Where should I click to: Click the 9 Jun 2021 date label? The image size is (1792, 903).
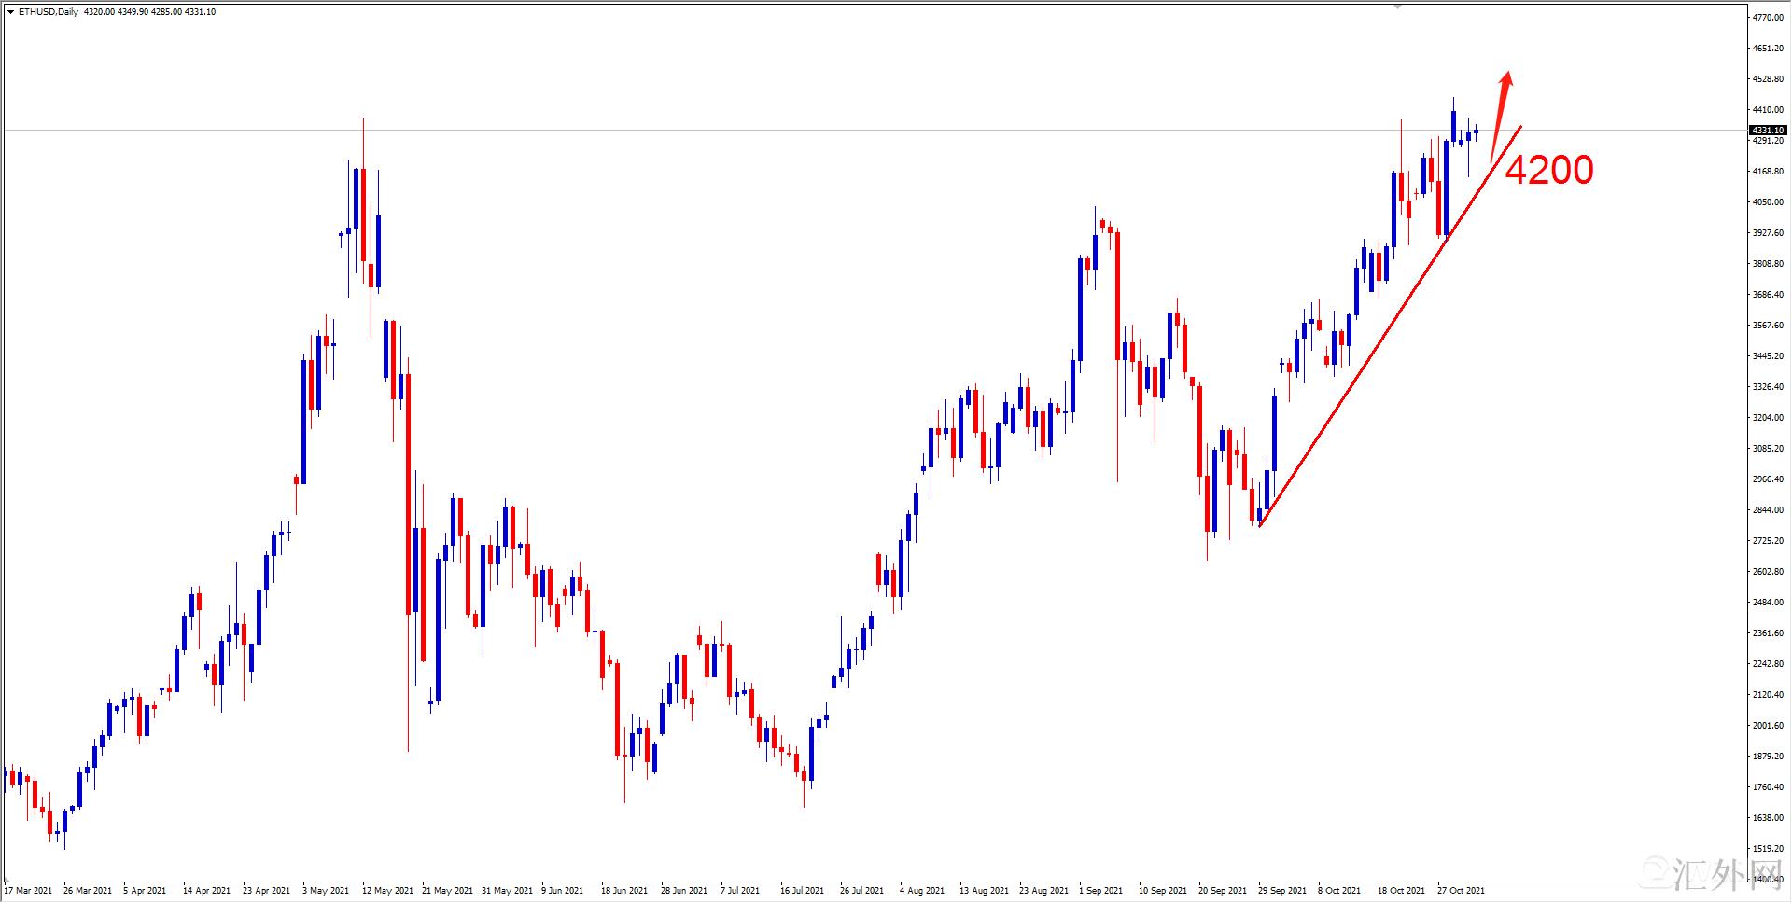563,891
